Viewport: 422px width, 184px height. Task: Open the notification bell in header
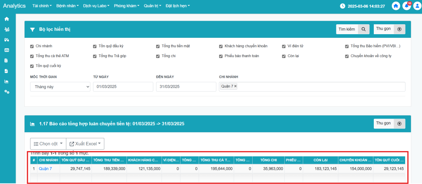click(x=406, y=6)
